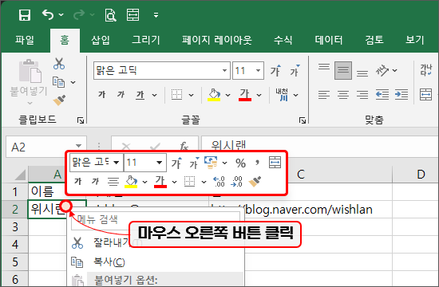Open the mini toolbar font size dropdown
This screenshot has width=439, height=287.
[x=159, y=163]
